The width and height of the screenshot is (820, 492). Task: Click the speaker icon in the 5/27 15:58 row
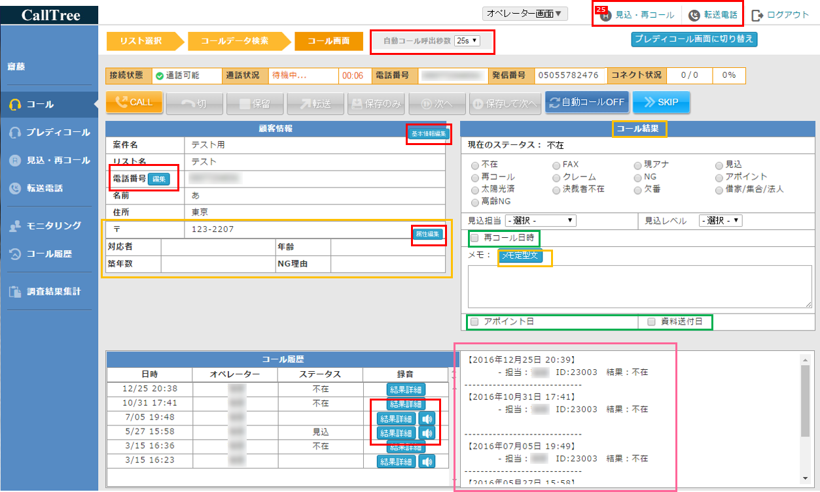point(427,433)
